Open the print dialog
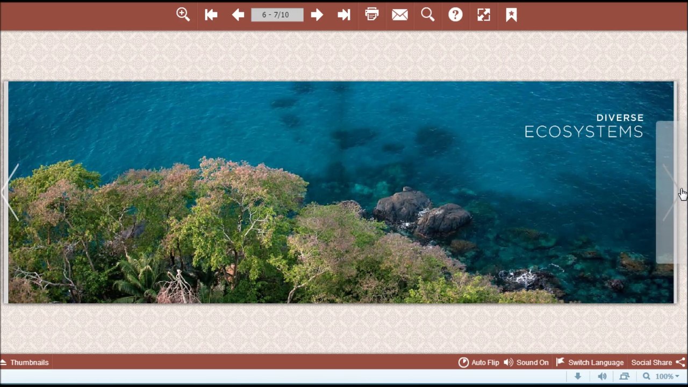 372,15
